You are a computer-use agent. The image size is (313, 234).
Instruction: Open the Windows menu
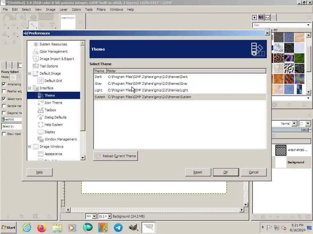coord(116,9)
